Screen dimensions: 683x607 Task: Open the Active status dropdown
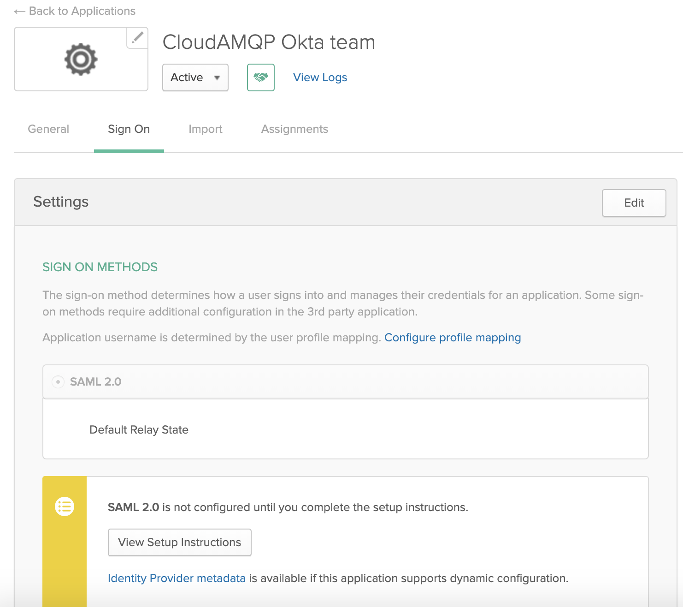195,77
